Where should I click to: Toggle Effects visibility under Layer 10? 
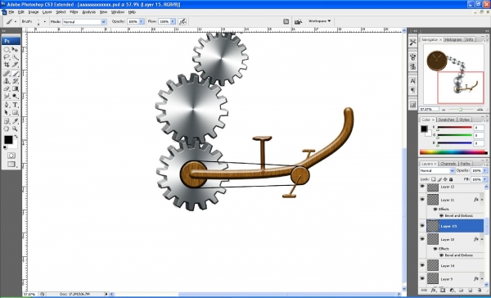[x=435, y=249]
